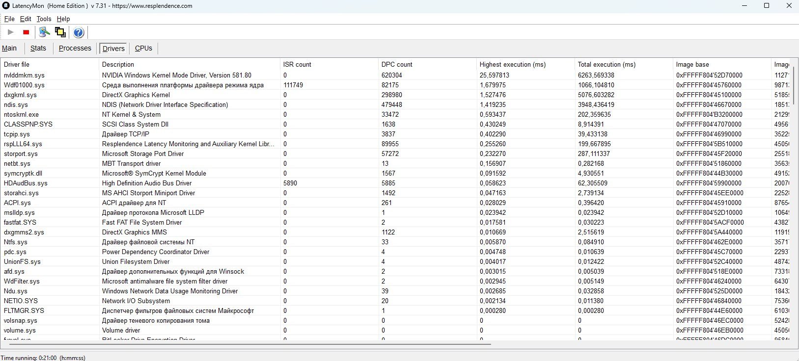Viewport: 799px width, 361px height.
Task: View the Stats tab
Action: click(x=38, y=48)
